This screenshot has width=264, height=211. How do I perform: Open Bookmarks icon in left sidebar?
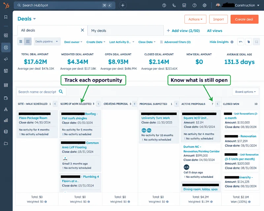6,17
